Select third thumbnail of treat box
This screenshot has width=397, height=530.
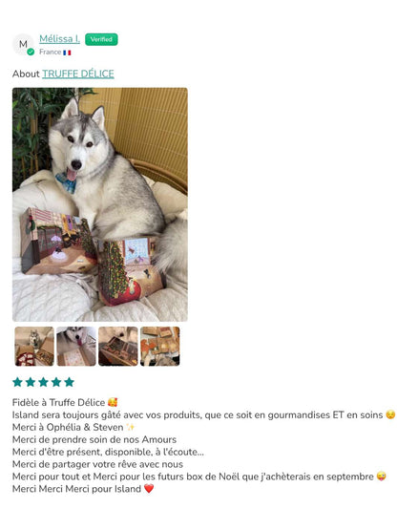pyautogui.click(x=118, y=346)
